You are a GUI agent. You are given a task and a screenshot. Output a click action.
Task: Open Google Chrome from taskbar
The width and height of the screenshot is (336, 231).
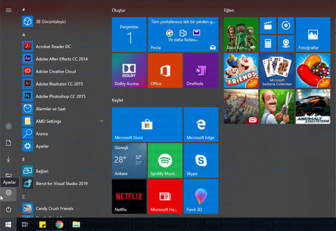[x=59, y=224]
